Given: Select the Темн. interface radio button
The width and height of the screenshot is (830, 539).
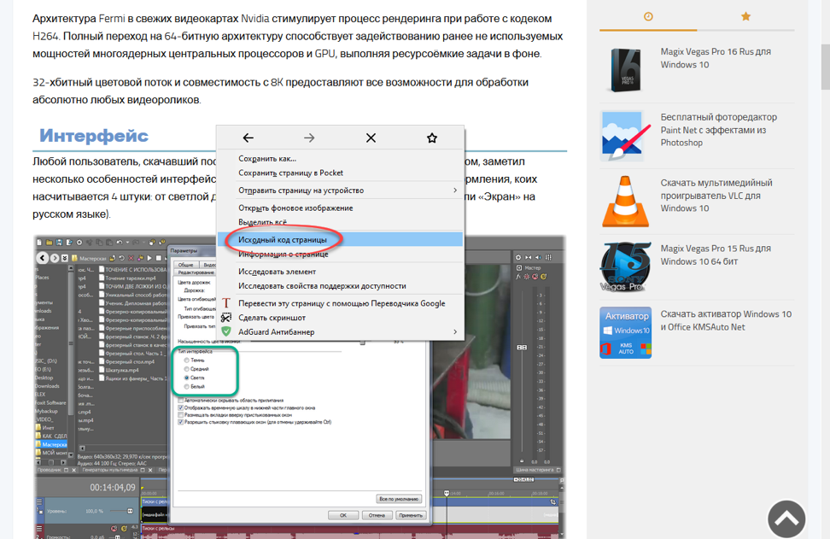Looking at the screenshot, I should click(x=186, y=360).
